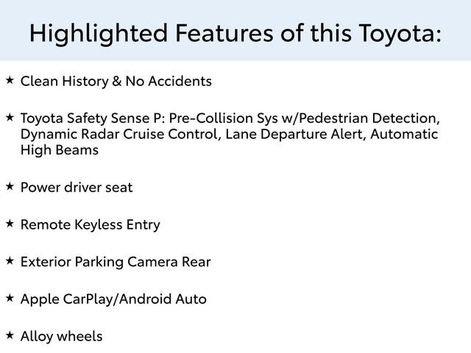Screen dimensions: 471x353
Task: Click the star beside Clean History
Action: pos(10,80)
